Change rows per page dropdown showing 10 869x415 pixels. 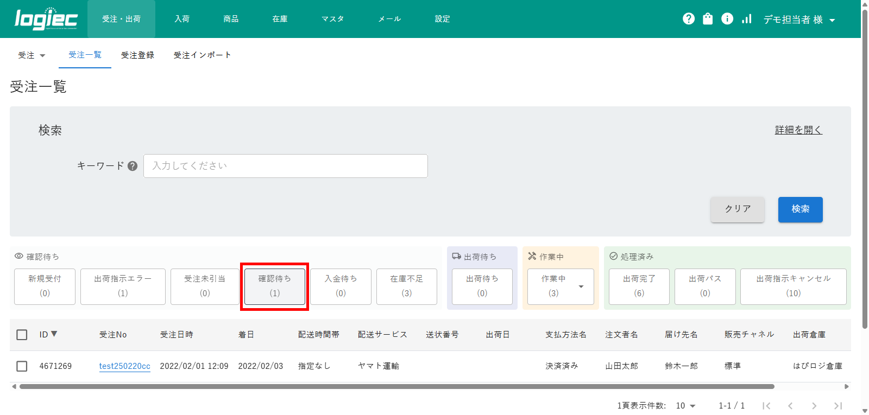point(685,406)
